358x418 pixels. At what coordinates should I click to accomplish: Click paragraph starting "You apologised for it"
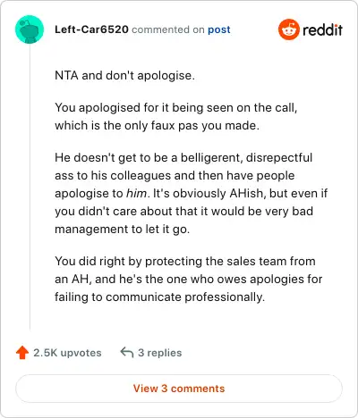tap(176, 116)
